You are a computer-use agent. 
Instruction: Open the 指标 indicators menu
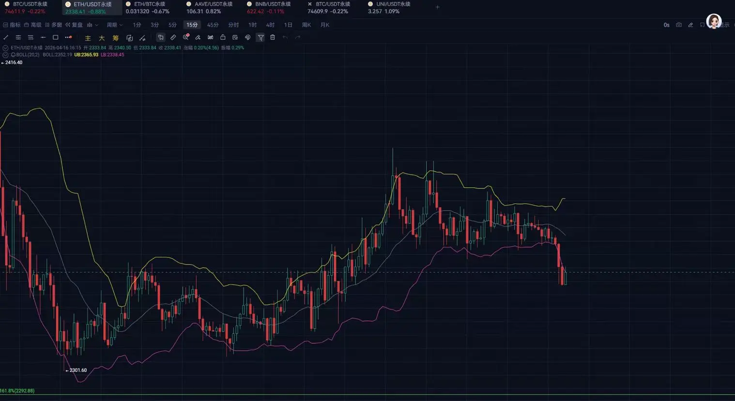(12, 25)
